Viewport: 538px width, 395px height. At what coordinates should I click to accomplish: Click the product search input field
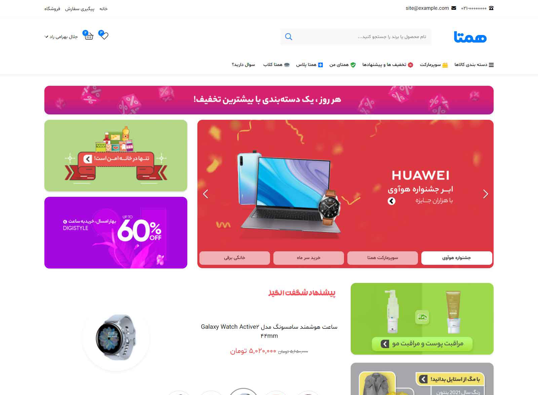(x=356, y=37)
